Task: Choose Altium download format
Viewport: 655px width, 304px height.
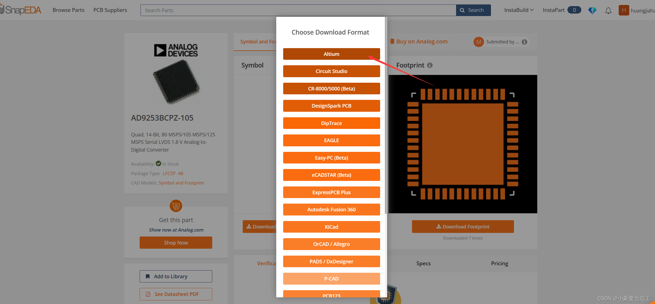Action: [331, 54]
